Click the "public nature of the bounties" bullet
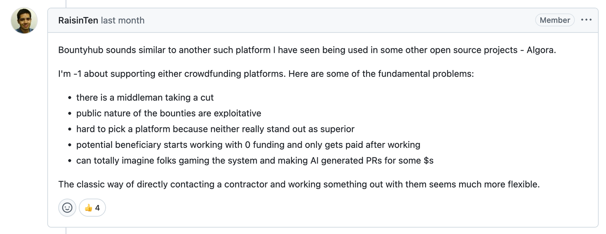 point(169,113)
